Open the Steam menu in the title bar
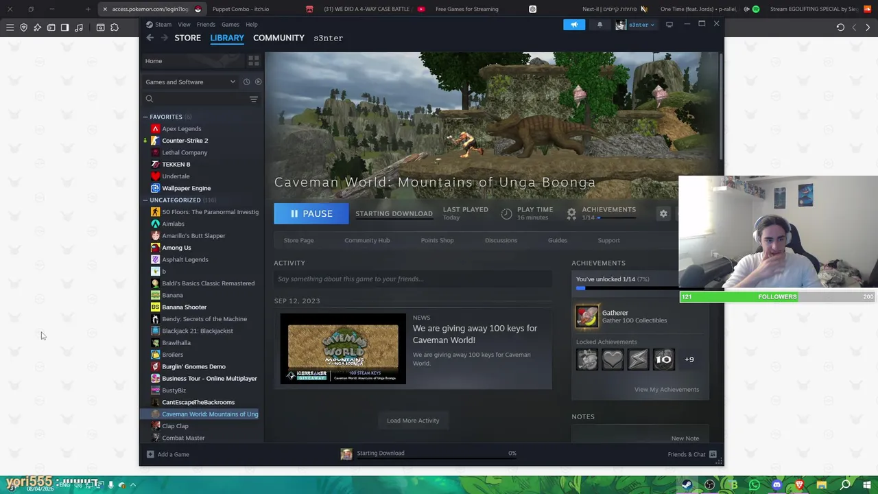 click(x=163, y=25)
